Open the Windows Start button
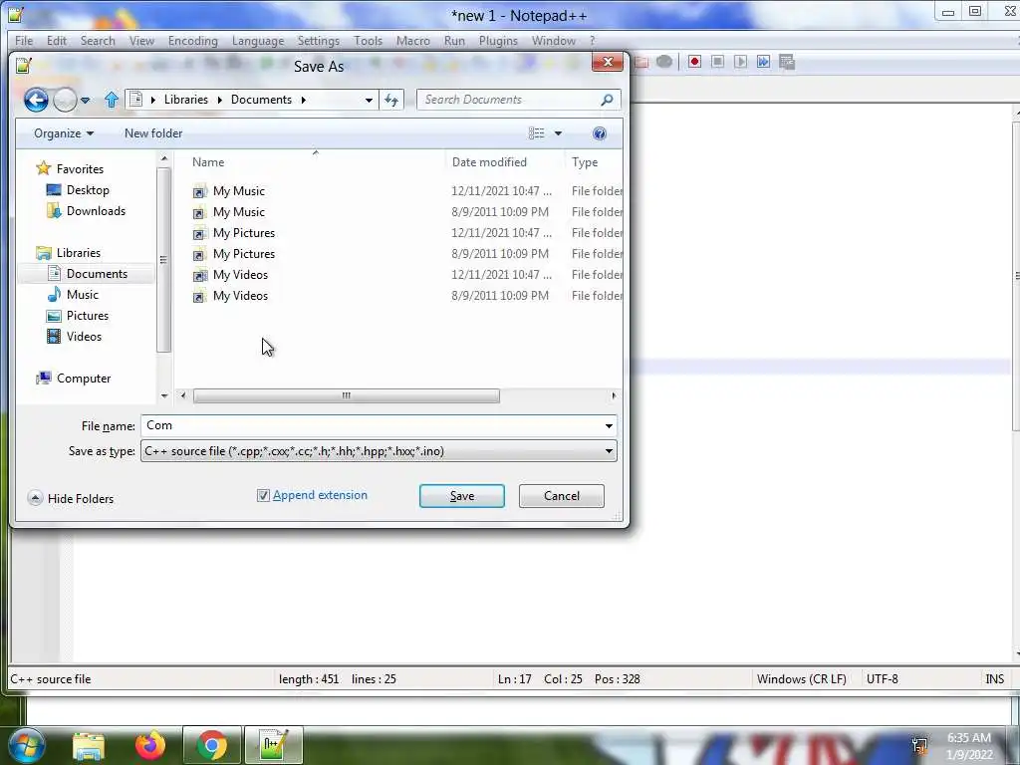Viewport: 1020px width, 765px height. (x=25, y=745)
